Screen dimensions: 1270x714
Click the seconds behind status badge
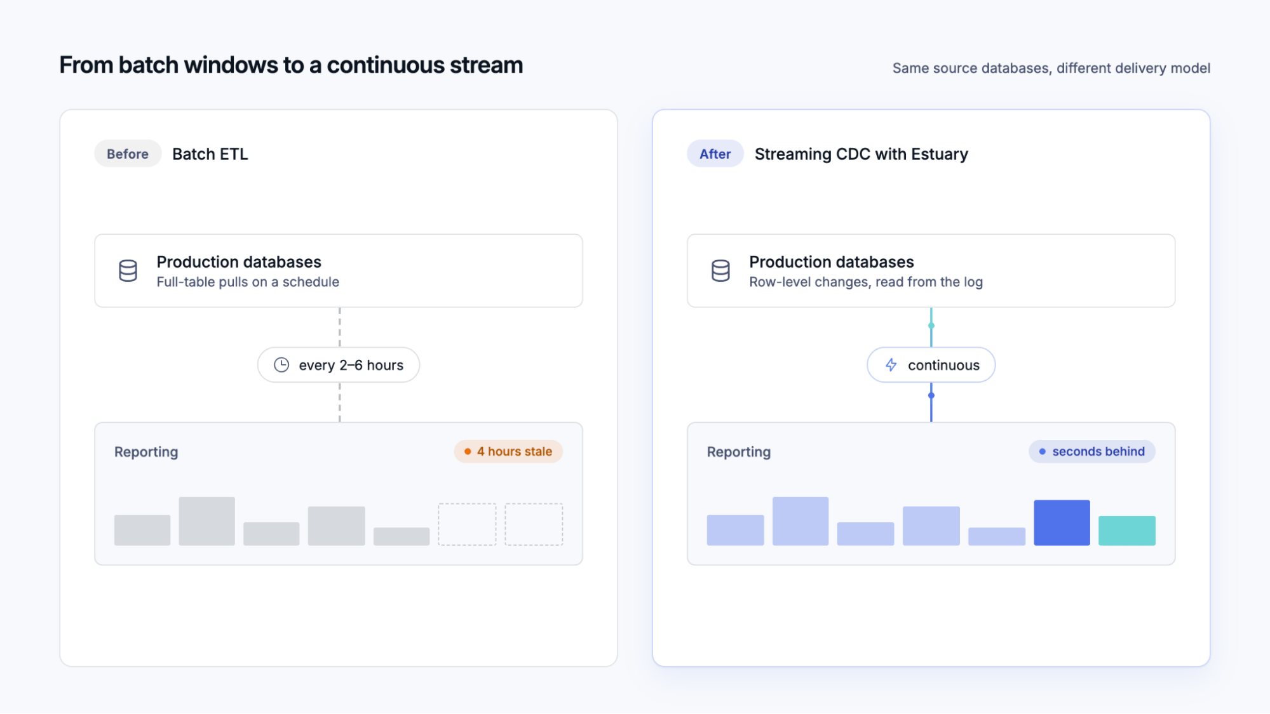click(x=1092, y=451)
